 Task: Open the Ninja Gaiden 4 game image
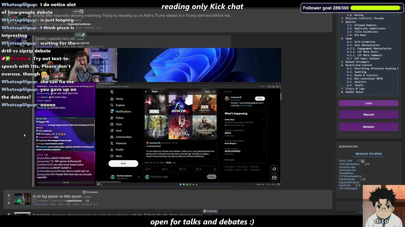(180, 106)
